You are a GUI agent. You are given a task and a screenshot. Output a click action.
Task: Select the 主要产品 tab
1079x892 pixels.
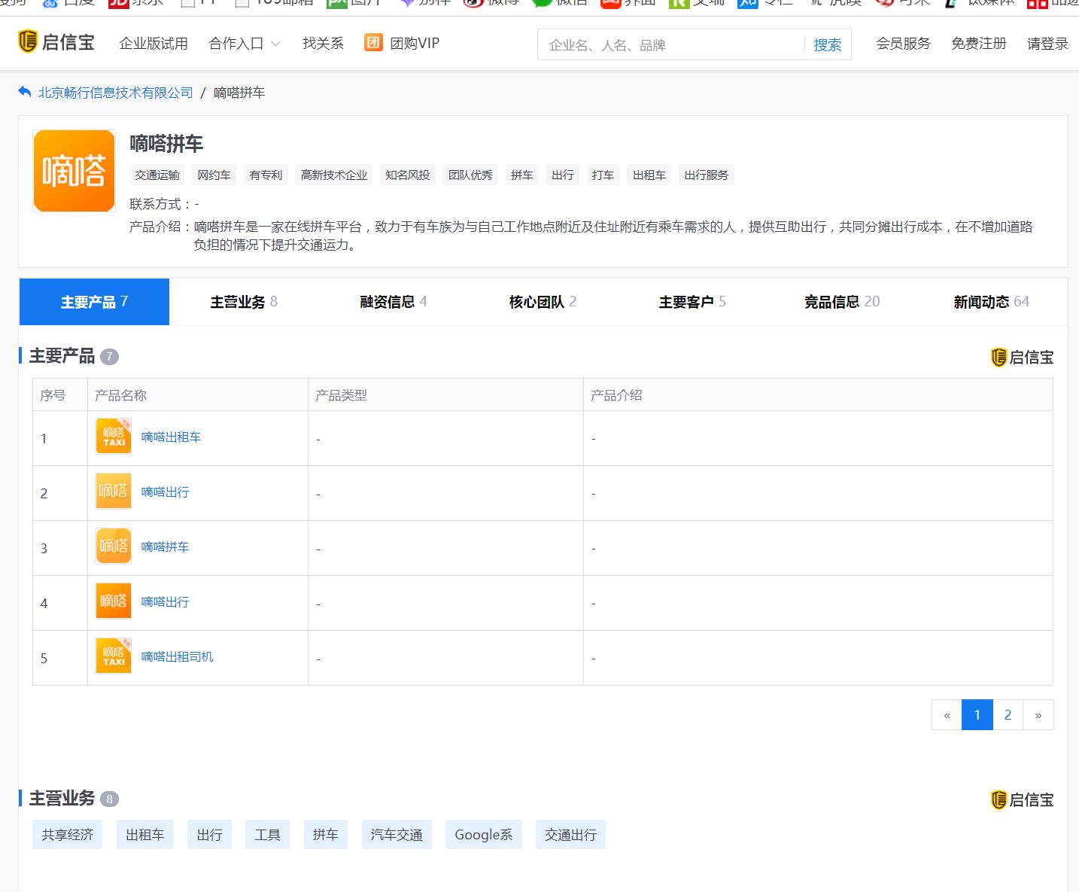[94, 302]
